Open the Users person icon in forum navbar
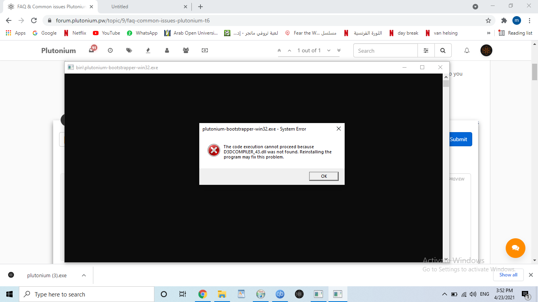 pos(167,50)
